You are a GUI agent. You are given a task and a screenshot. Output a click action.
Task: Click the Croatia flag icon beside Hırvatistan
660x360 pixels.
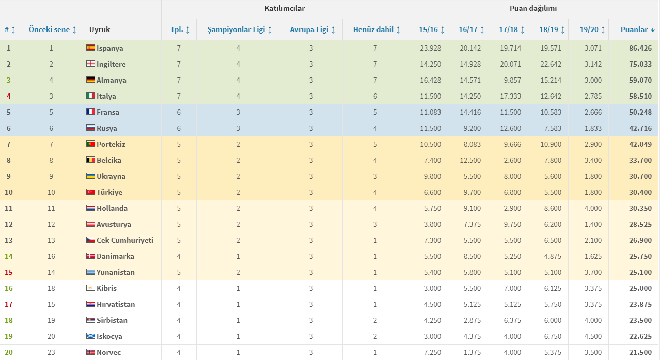tap(90, 304)
